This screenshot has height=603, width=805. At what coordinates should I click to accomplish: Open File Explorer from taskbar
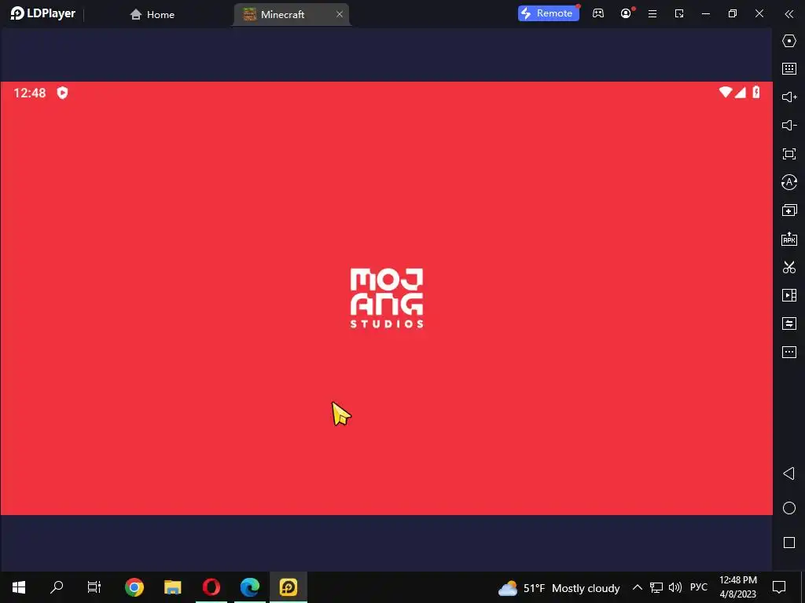[x=172, y=587]
